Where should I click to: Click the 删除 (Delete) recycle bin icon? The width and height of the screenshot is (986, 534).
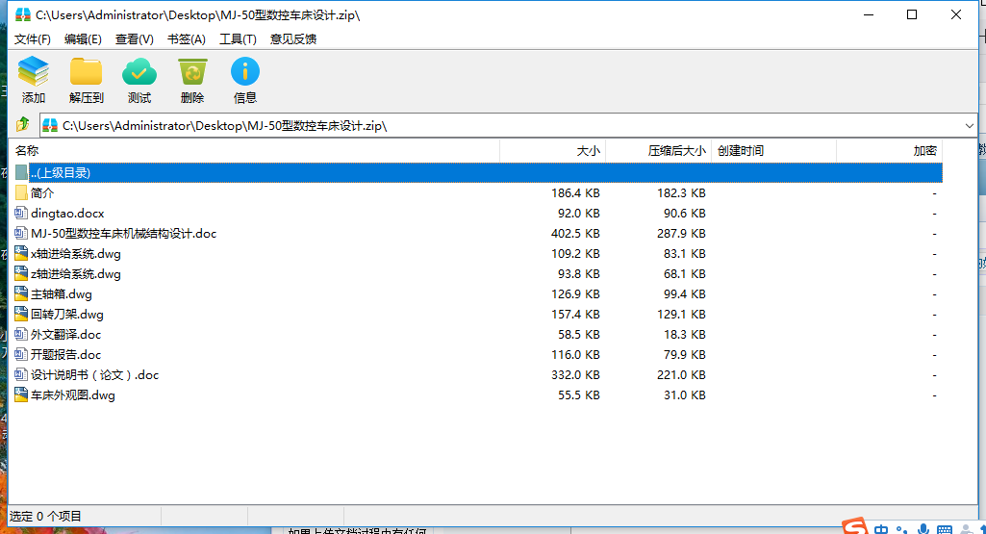(192, 71)
